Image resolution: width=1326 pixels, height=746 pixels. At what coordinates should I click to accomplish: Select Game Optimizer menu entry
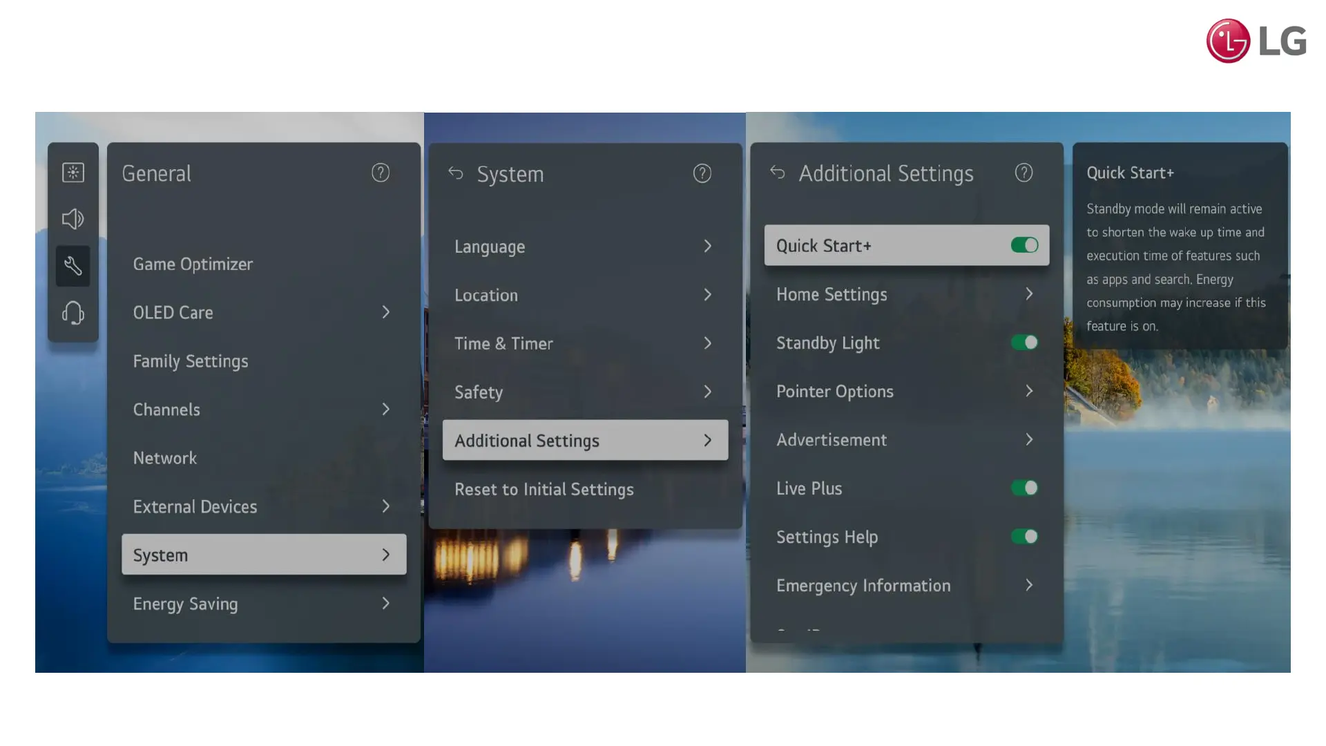click(193, 264)
